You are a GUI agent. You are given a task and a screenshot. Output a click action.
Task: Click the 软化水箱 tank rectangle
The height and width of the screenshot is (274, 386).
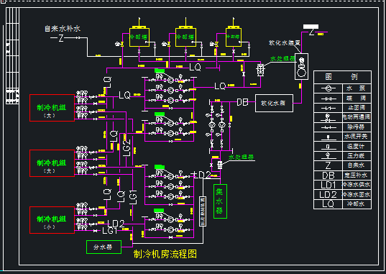274,103
